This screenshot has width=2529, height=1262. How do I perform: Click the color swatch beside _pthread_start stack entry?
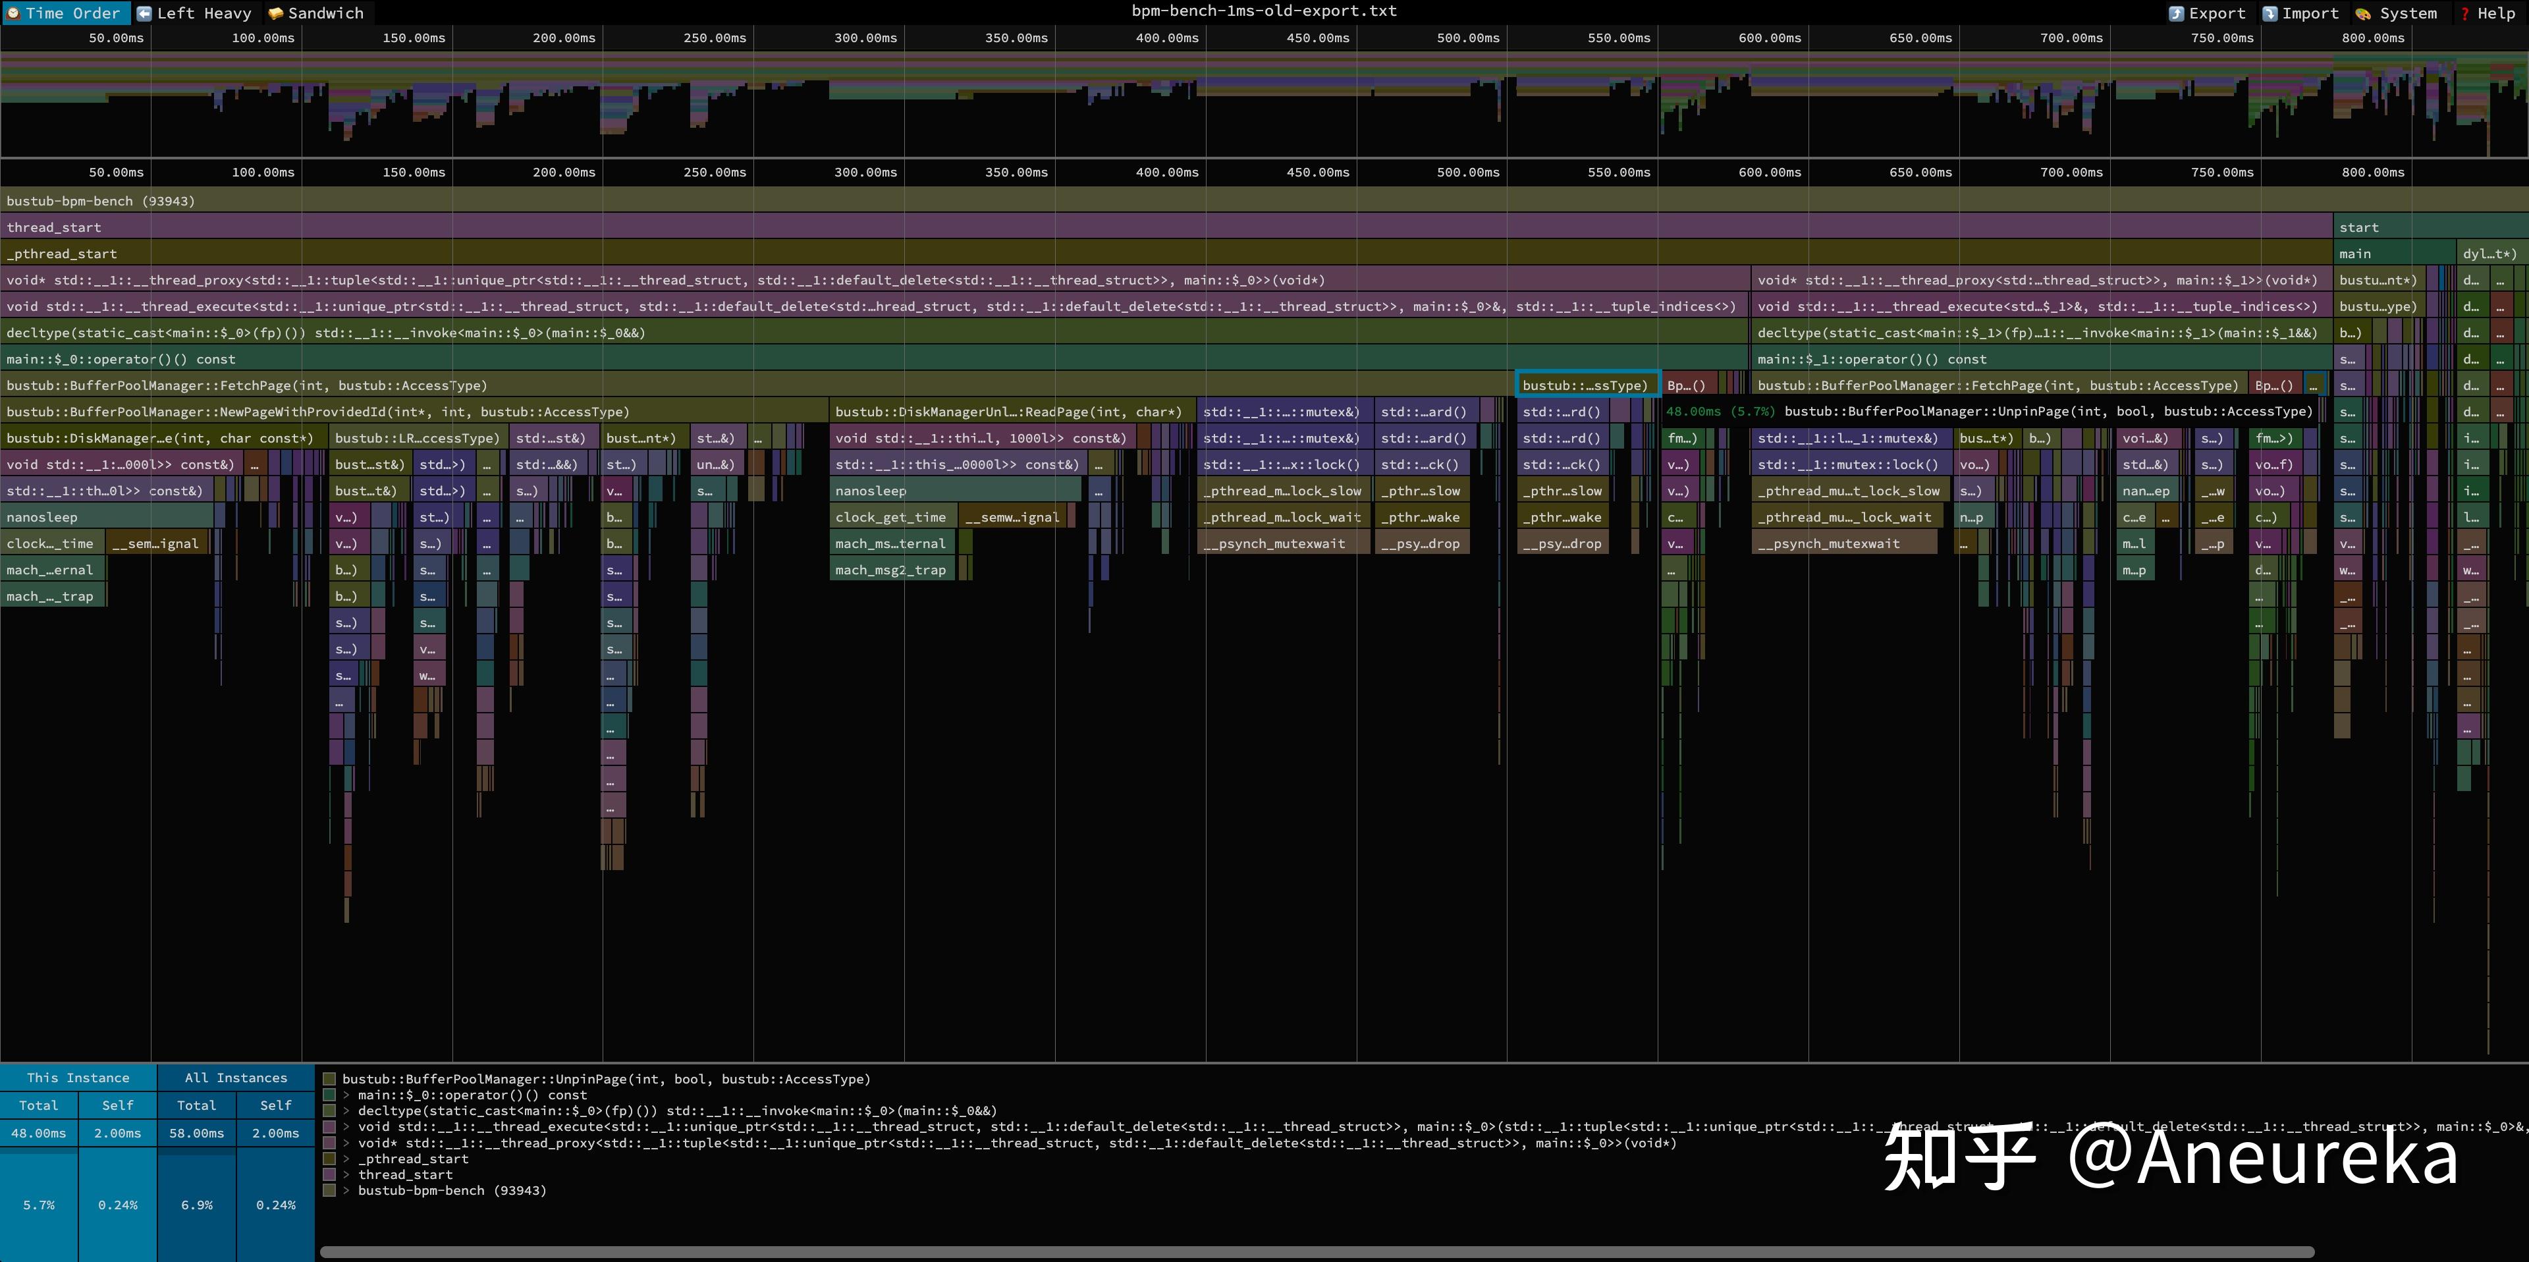329,1159
